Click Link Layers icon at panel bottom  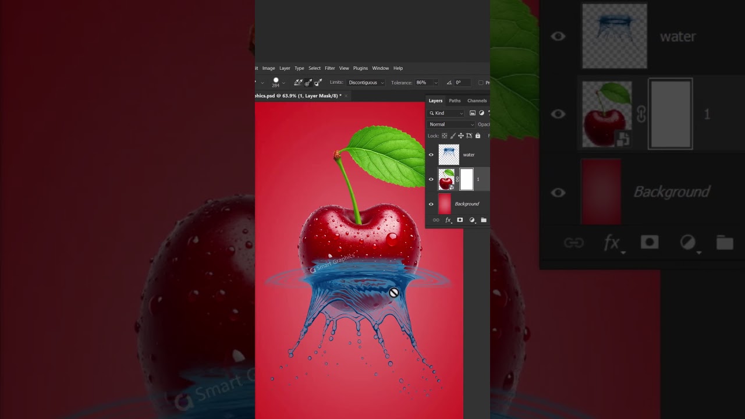[436, 220]
